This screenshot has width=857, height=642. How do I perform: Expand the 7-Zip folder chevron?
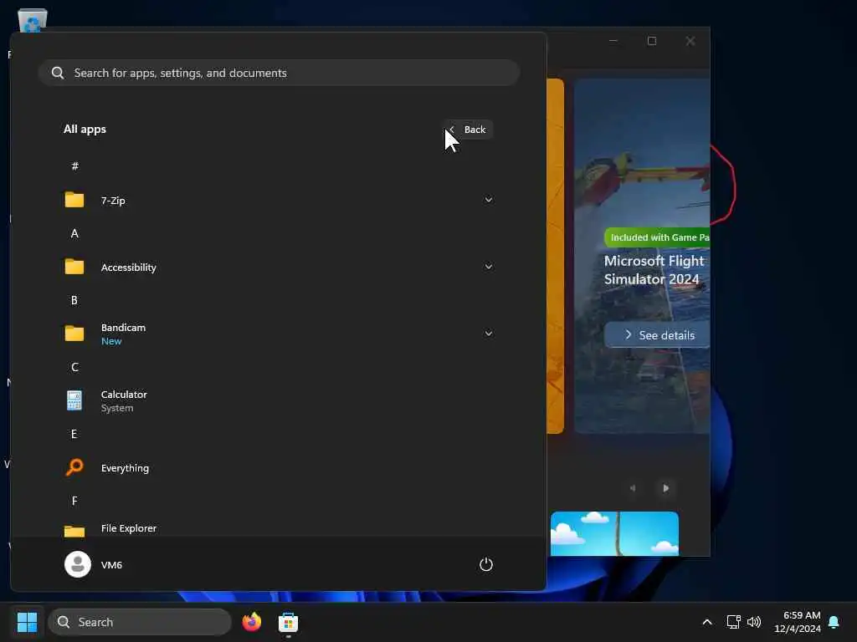click(x=489, y=200)
